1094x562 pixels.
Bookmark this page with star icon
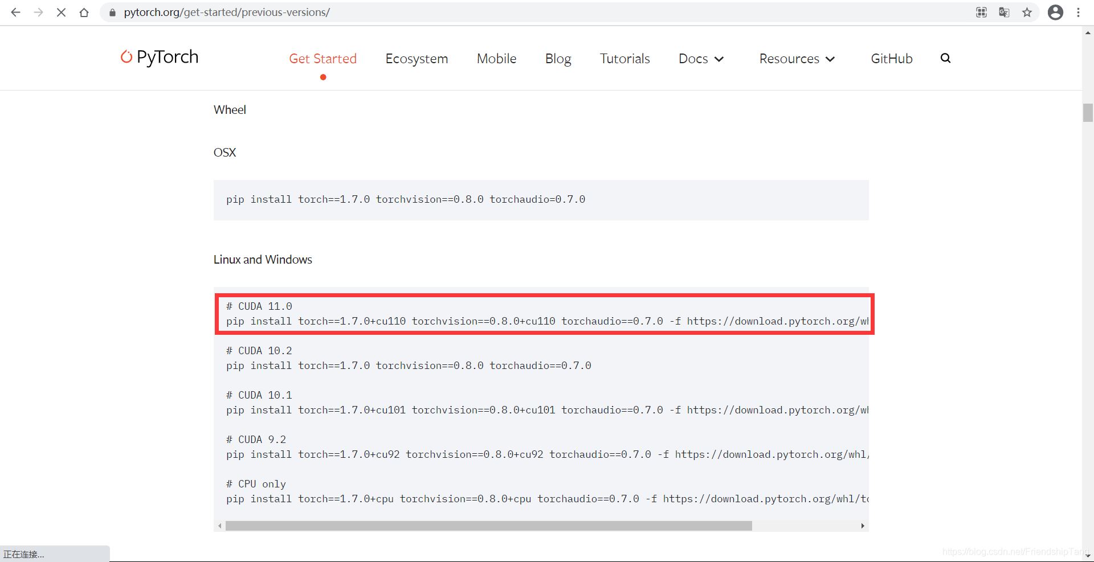click(x=1027, y=13)
